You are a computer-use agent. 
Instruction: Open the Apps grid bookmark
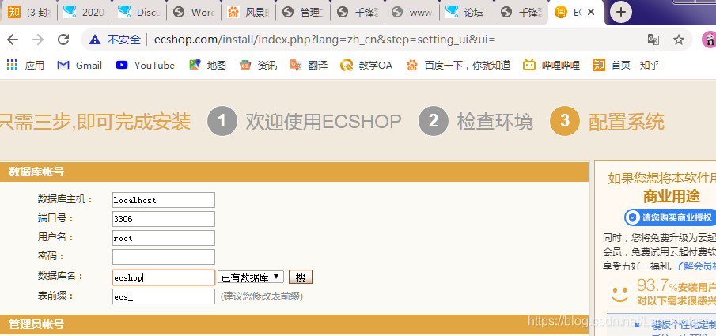click(25, 66)
